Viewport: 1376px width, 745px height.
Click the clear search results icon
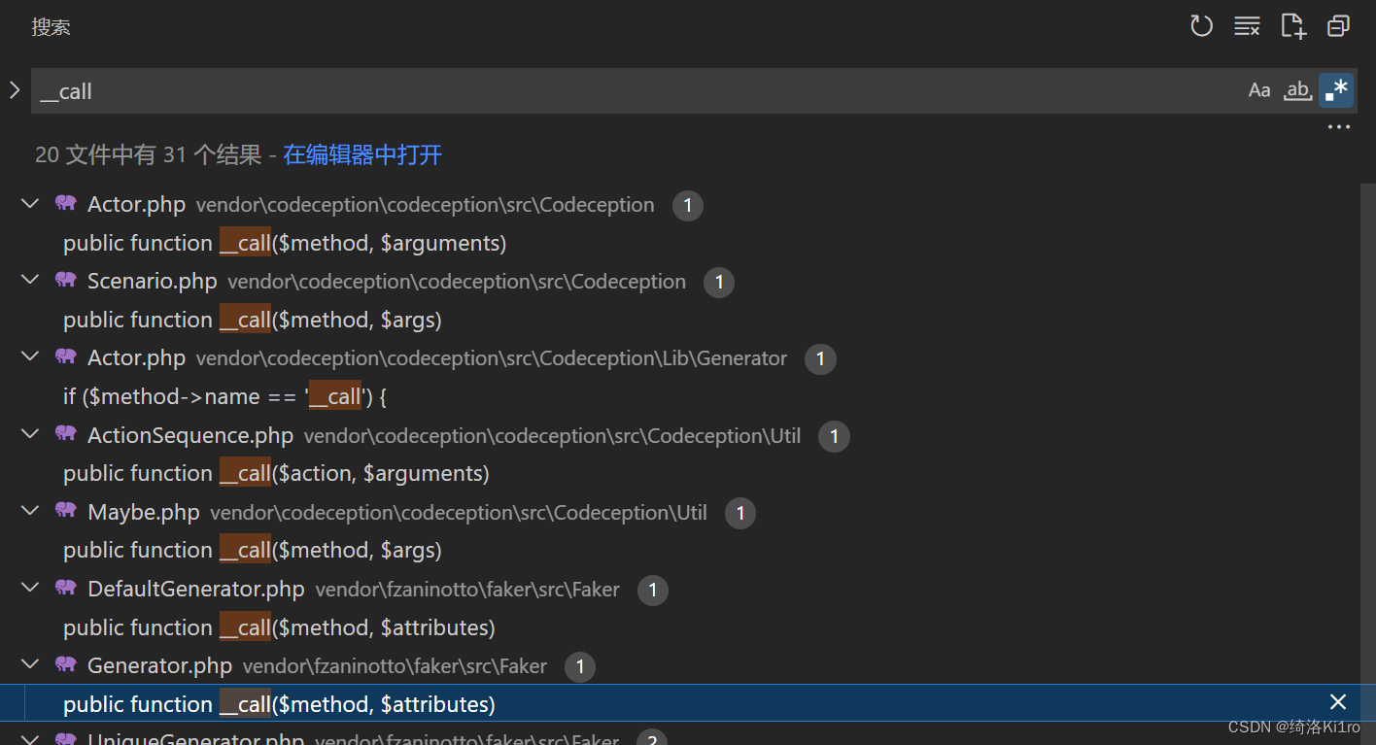[x=1247, y=26]
